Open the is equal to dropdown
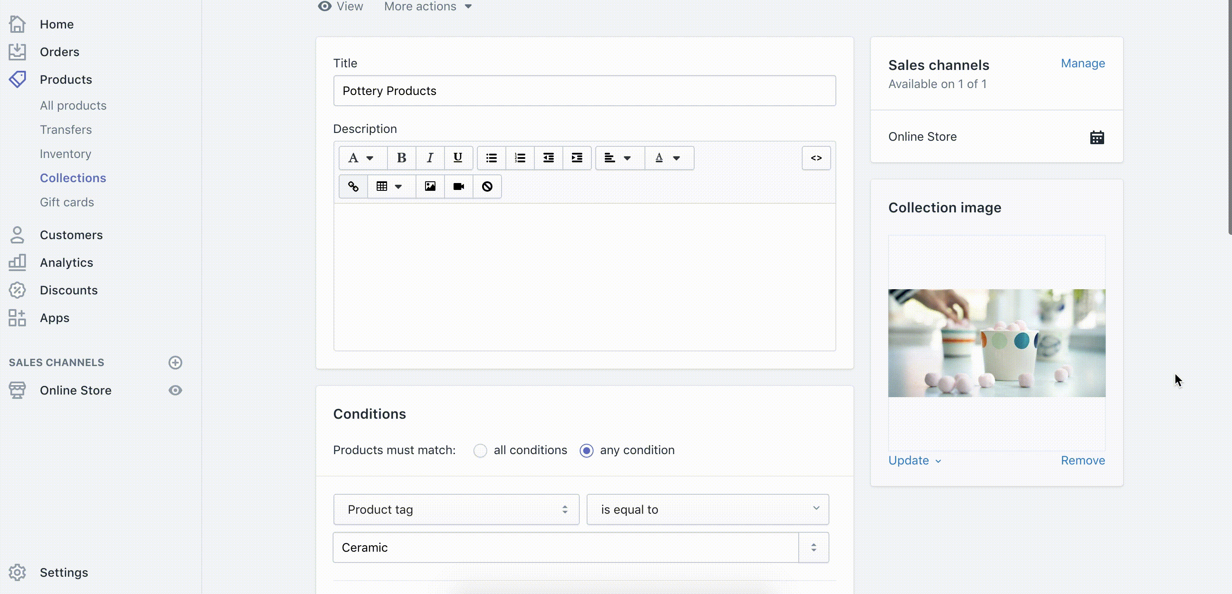 [x=708, y=509]
